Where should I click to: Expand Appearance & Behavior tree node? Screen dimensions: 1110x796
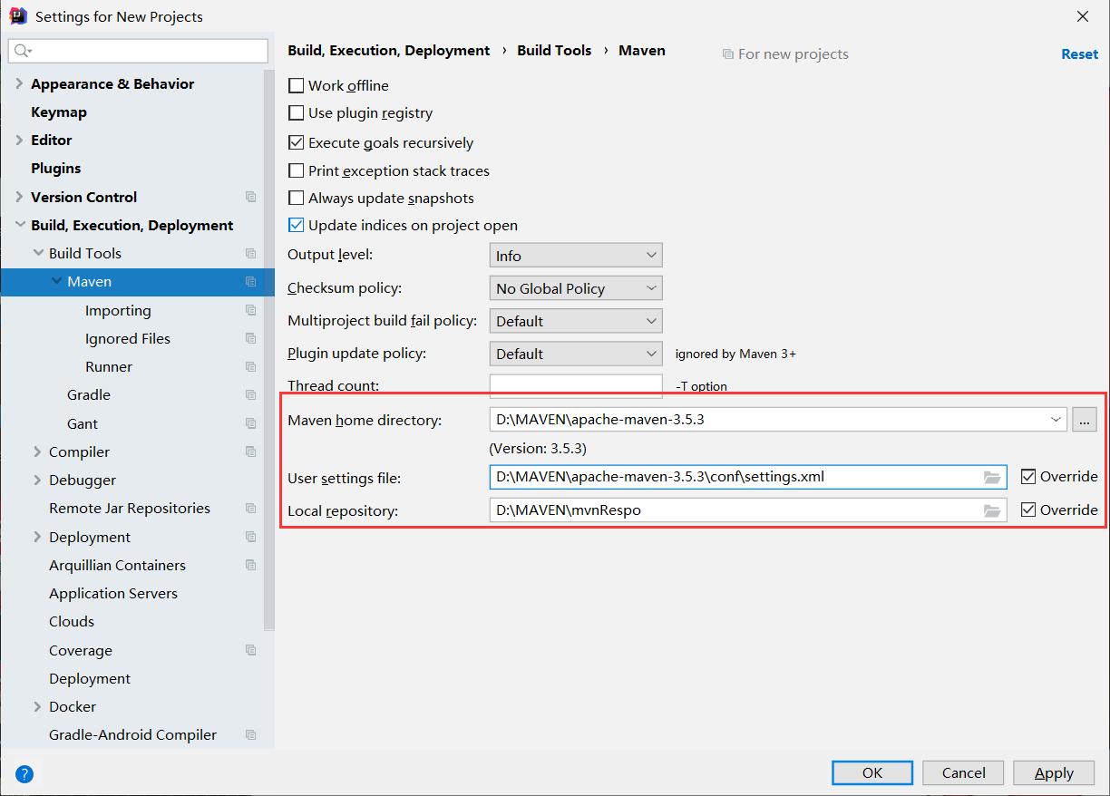(x=19, y=83)
